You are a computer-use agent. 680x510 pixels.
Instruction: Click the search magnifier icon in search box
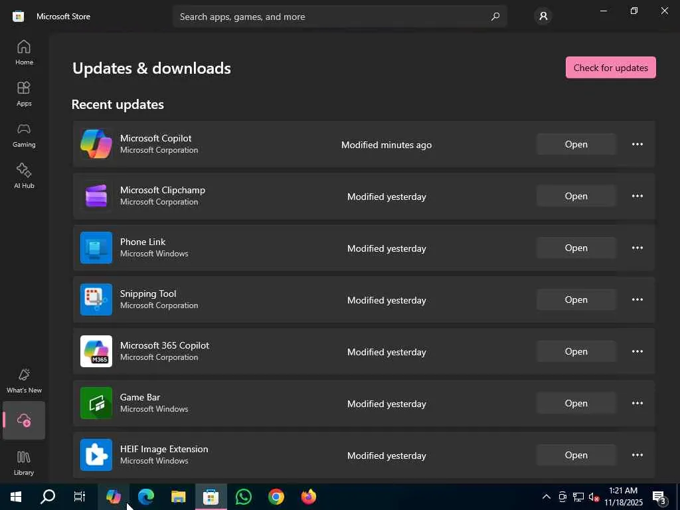[x=495, y=17]
